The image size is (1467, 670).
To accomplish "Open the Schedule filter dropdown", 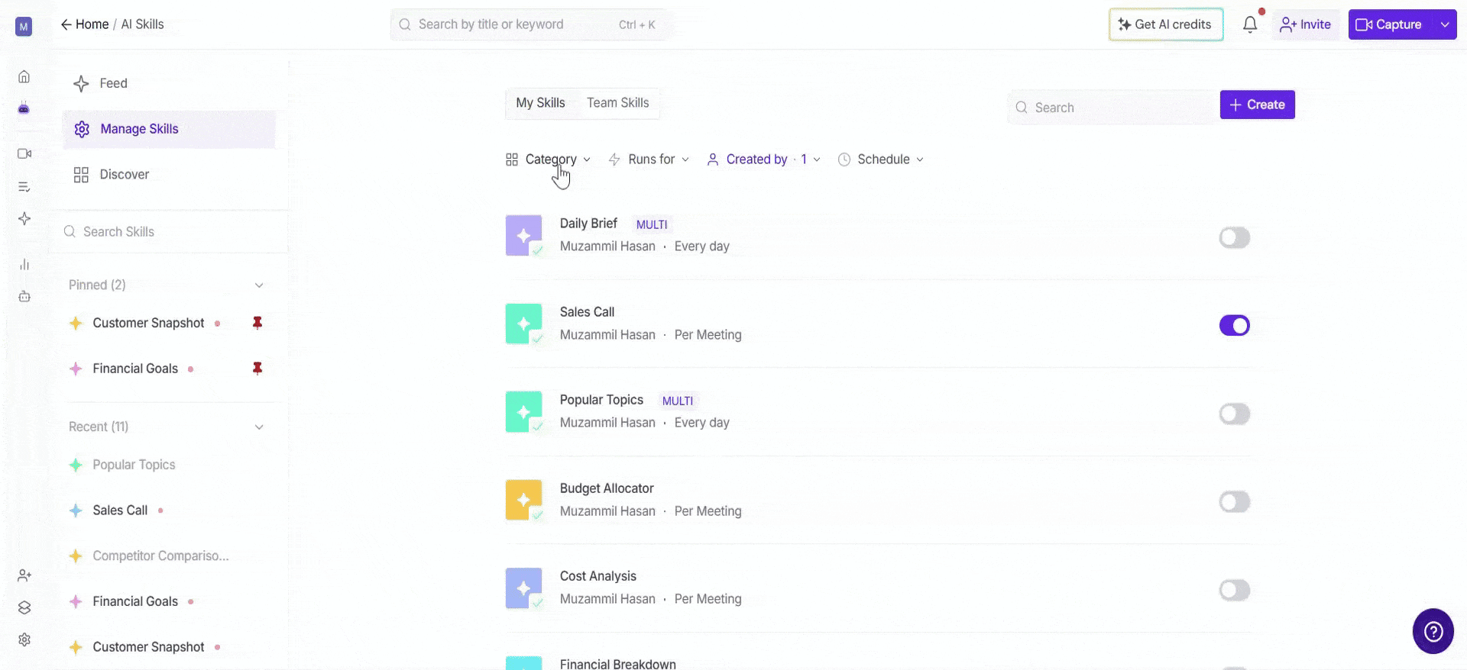I will [881, 159].
